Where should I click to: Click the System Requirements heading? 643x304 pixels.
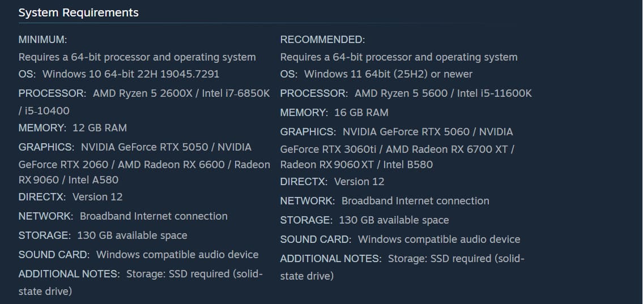click(78, 12)
